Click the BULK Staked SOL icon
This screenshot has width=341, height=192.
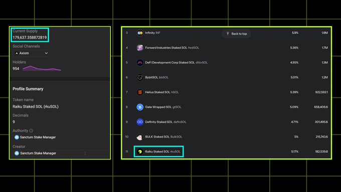140,137
